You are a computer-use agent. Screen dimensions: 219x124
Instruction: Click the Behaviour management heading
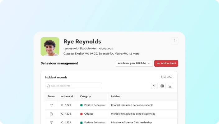tap(59, 63)
